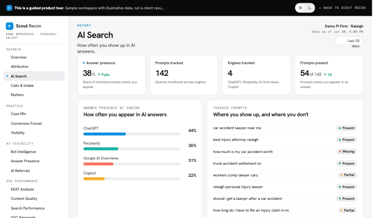Click the REPORT breadcrumb label
The height and width of the screenshot is (218, 373).
[x=84, y=25]
